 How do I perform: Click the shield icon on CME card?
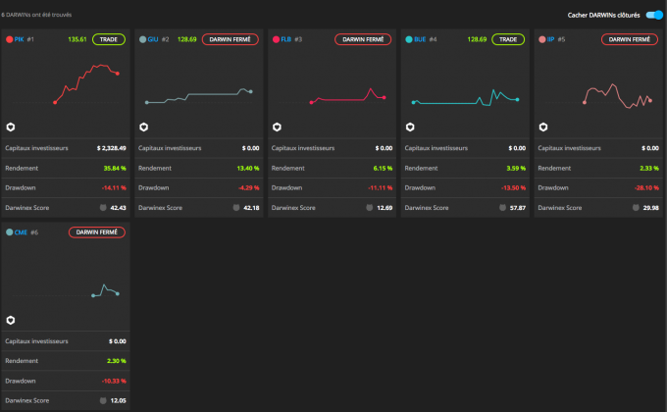pos(11,320)
